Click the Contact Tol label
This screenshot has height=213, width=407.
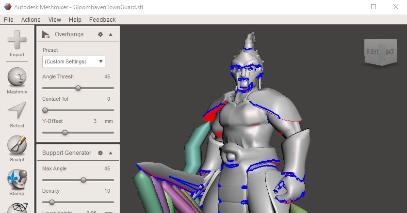click(x=55, y=99)
